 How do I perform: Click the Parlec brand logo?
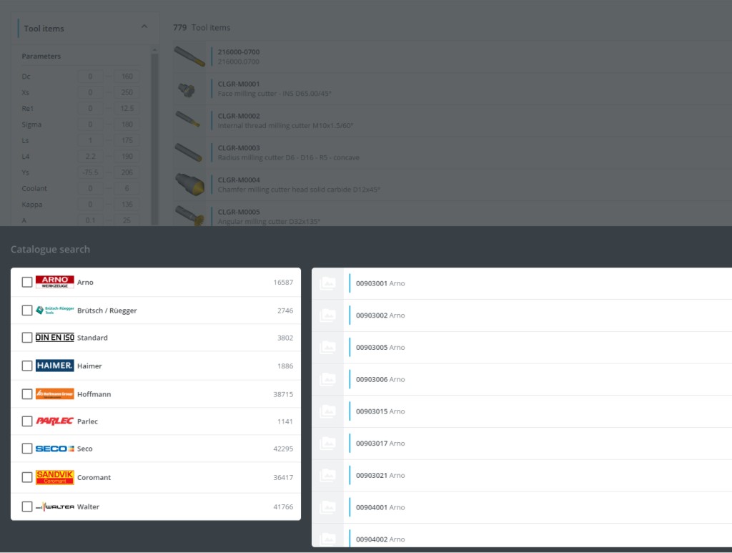pos(54,421)
